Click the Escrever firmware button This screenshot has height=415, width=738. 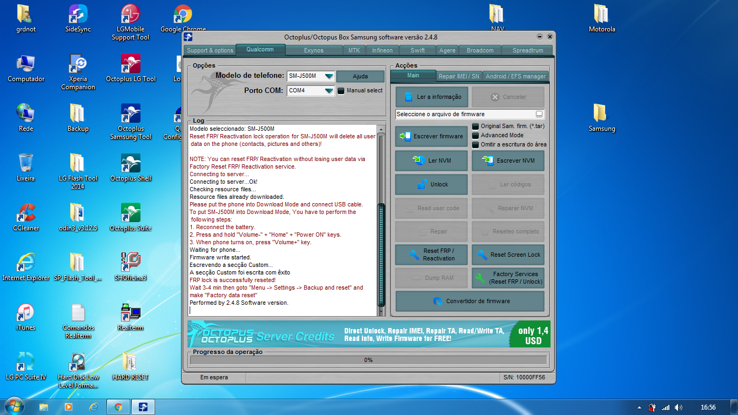(x=432, y=137)
